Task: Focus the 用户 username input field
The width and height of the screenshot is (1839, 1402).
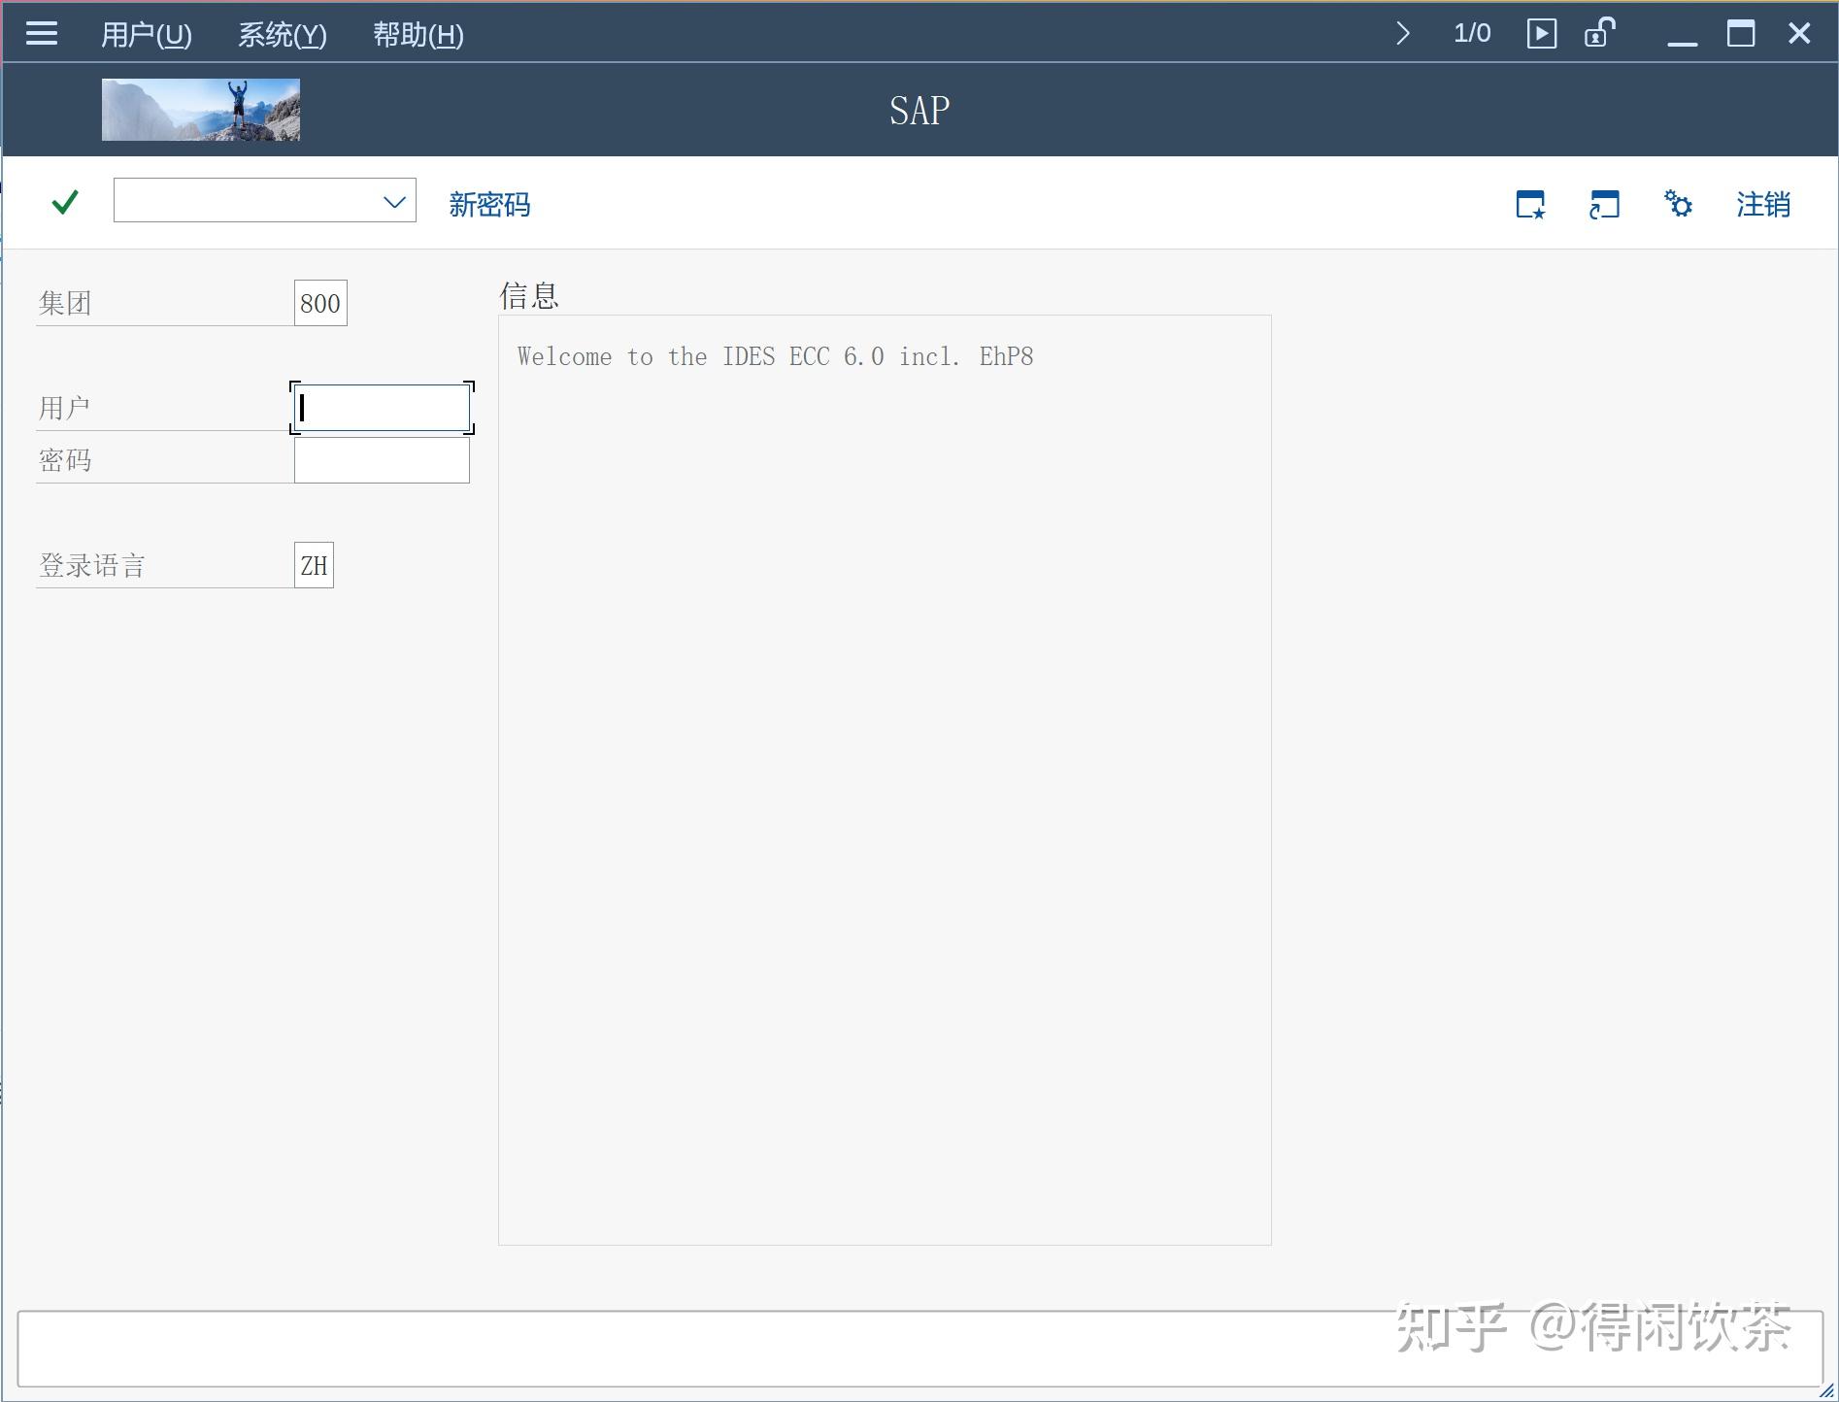Action: tap(381, 408)
